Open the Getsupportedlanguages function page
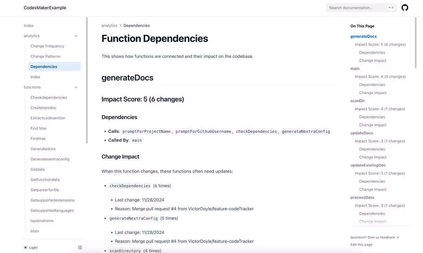Image resolution: width=423 pixels, height=253 pixels. tap(52, 210)
